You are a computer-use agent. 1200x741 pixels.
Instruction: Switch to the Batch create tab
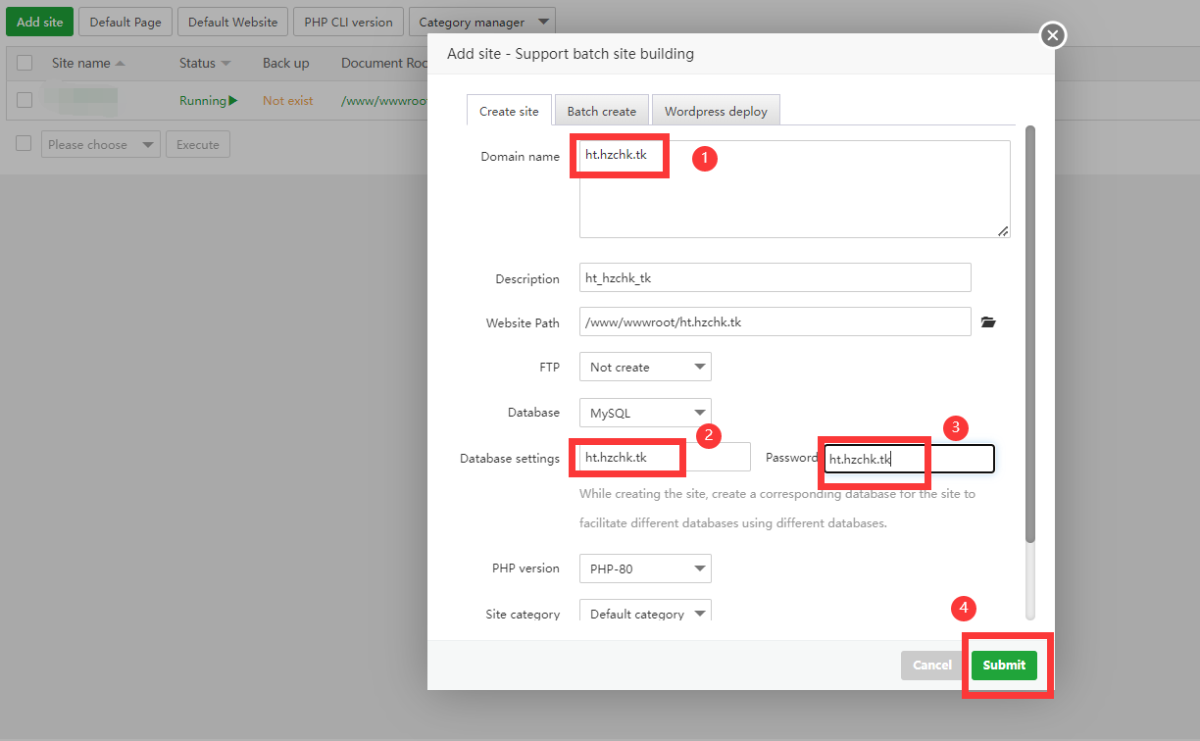click(601, 111)
